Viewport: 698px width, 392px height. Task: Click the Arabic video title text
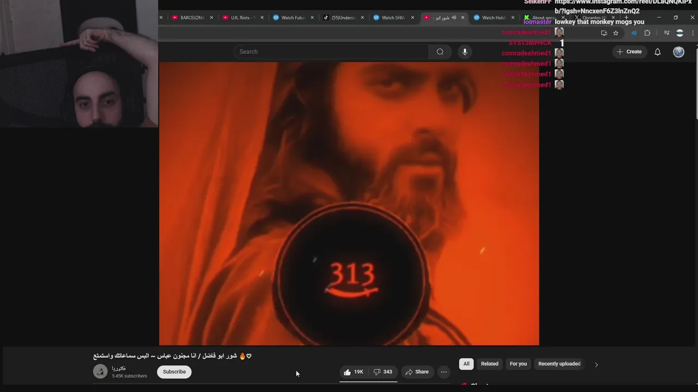click(x=172, y=356)
